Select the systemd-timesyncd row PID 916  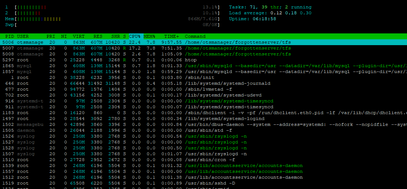click(203, 101)
